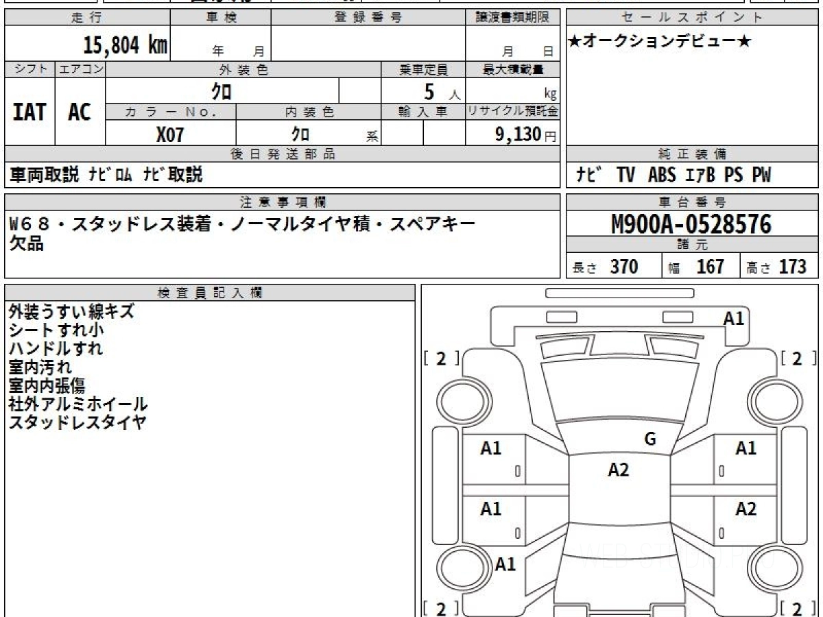Click the カラーNo. header
This screenshot has width=823, height=617.
click(171, 112)
